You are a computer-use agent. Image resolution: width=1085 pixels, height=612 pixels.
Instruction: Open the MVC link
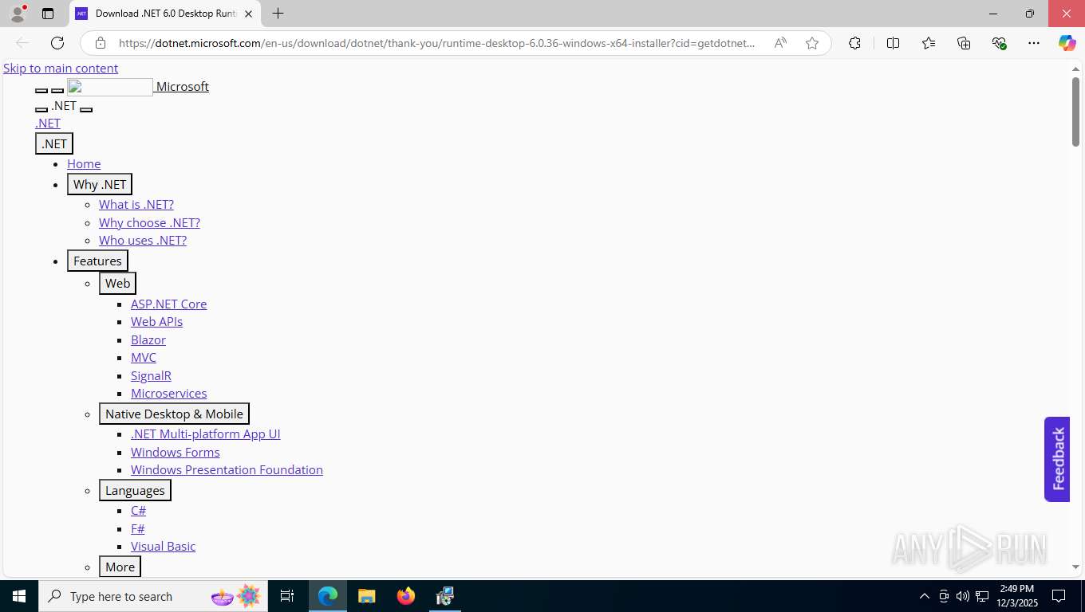click(x=144, y=358)
